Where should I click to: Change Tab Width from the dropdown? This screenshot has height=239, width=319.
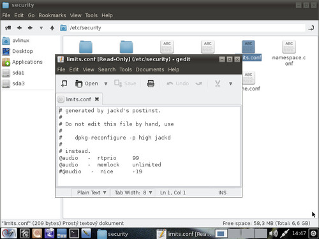[133, 192]
